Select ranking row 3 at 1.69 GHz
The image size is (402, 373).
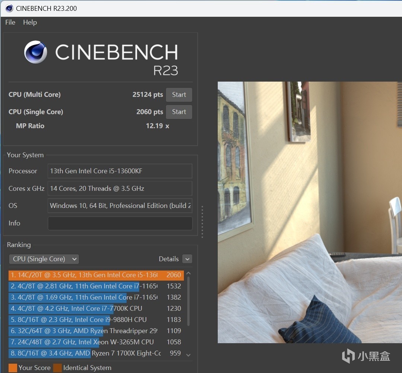(x=96, y=297)
